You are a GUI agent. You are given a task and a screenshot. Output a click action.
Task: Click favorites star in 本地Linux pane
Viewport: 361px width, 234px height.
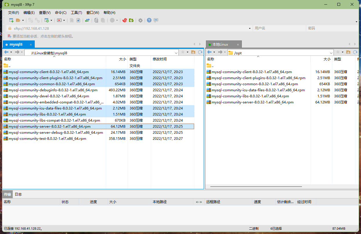(x=338, y=52)
